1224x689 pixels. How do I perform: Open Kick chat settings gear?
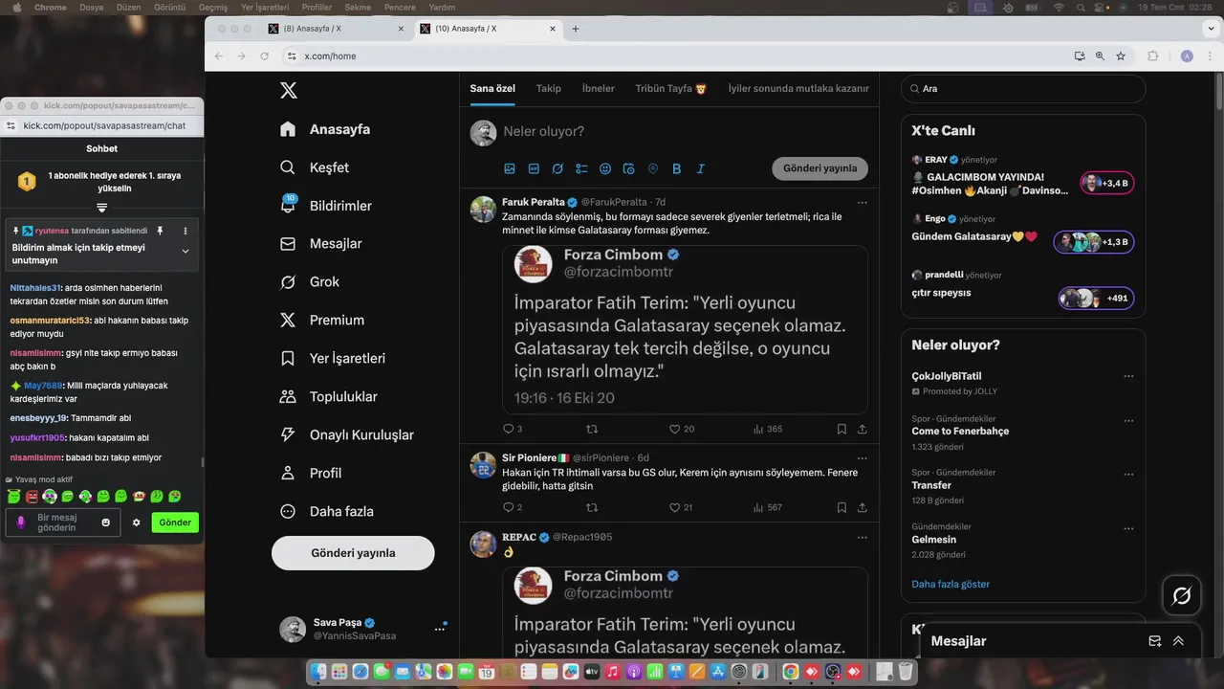pos(136,522)
